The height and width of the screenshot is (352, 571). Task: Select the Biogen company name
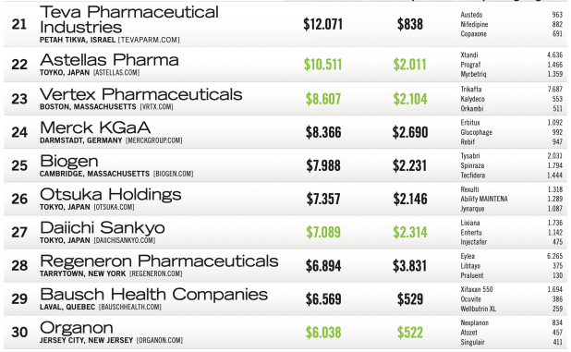[69, 162]
